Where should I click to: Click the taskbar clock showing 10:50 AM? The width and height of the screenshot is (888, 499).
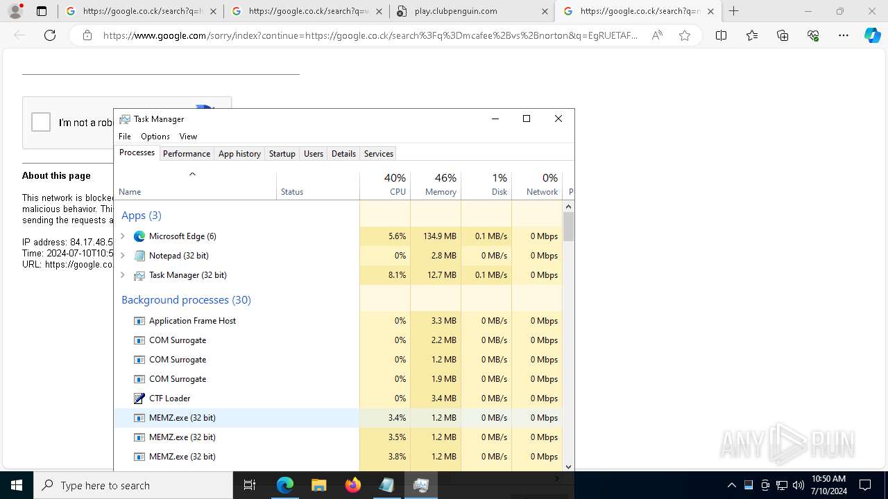(828, 485)
